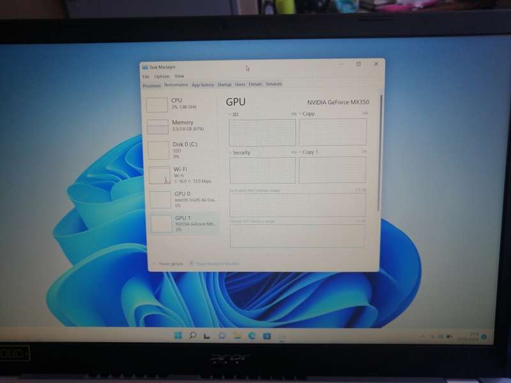Open Resource Monitor link
Image resolution: width=511 pixels, height=383 pixels.
(214, 264)
